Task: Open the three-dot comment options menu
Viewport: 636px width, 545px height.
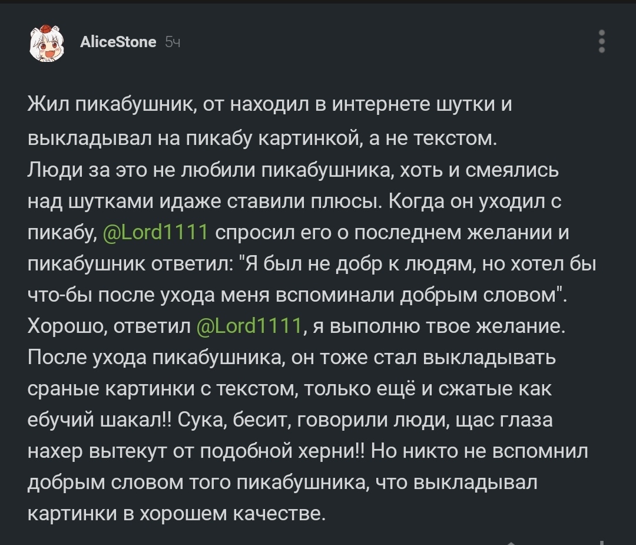Action: [601, 41]
